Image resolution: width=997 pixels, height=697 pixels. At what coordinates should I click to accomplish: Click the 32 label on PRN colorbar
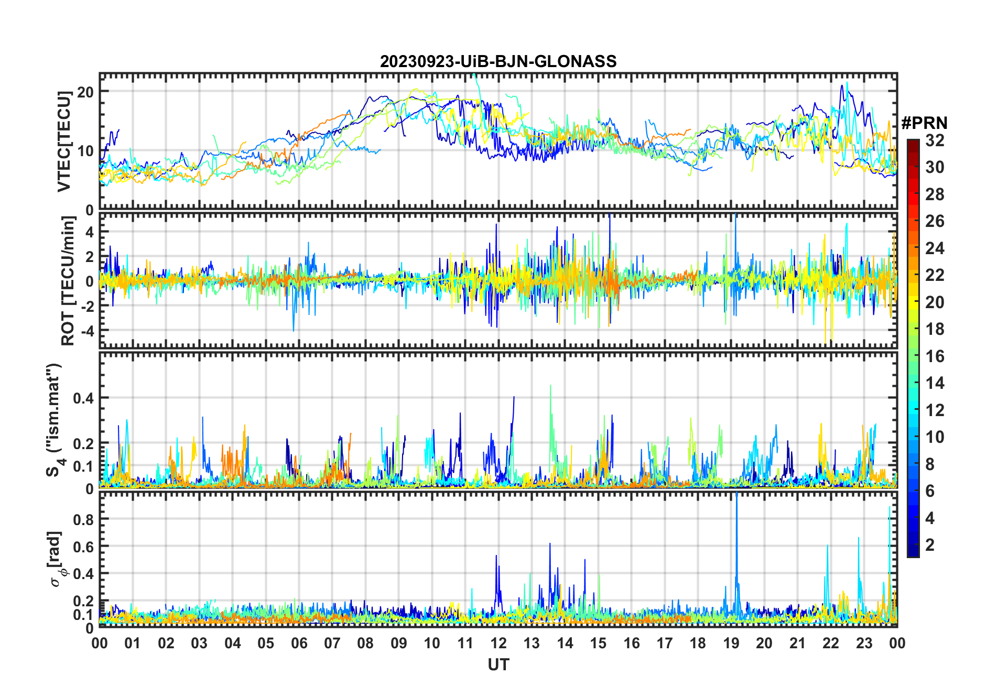point(935,140)
